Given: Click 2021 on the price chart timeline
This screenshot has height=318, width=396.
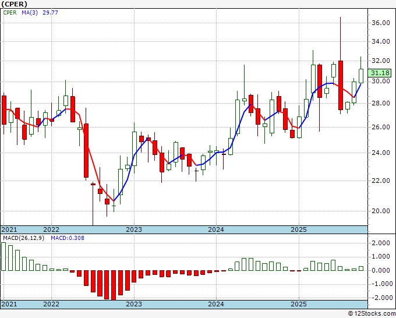Looking at the screenshot, I should 9,229.
